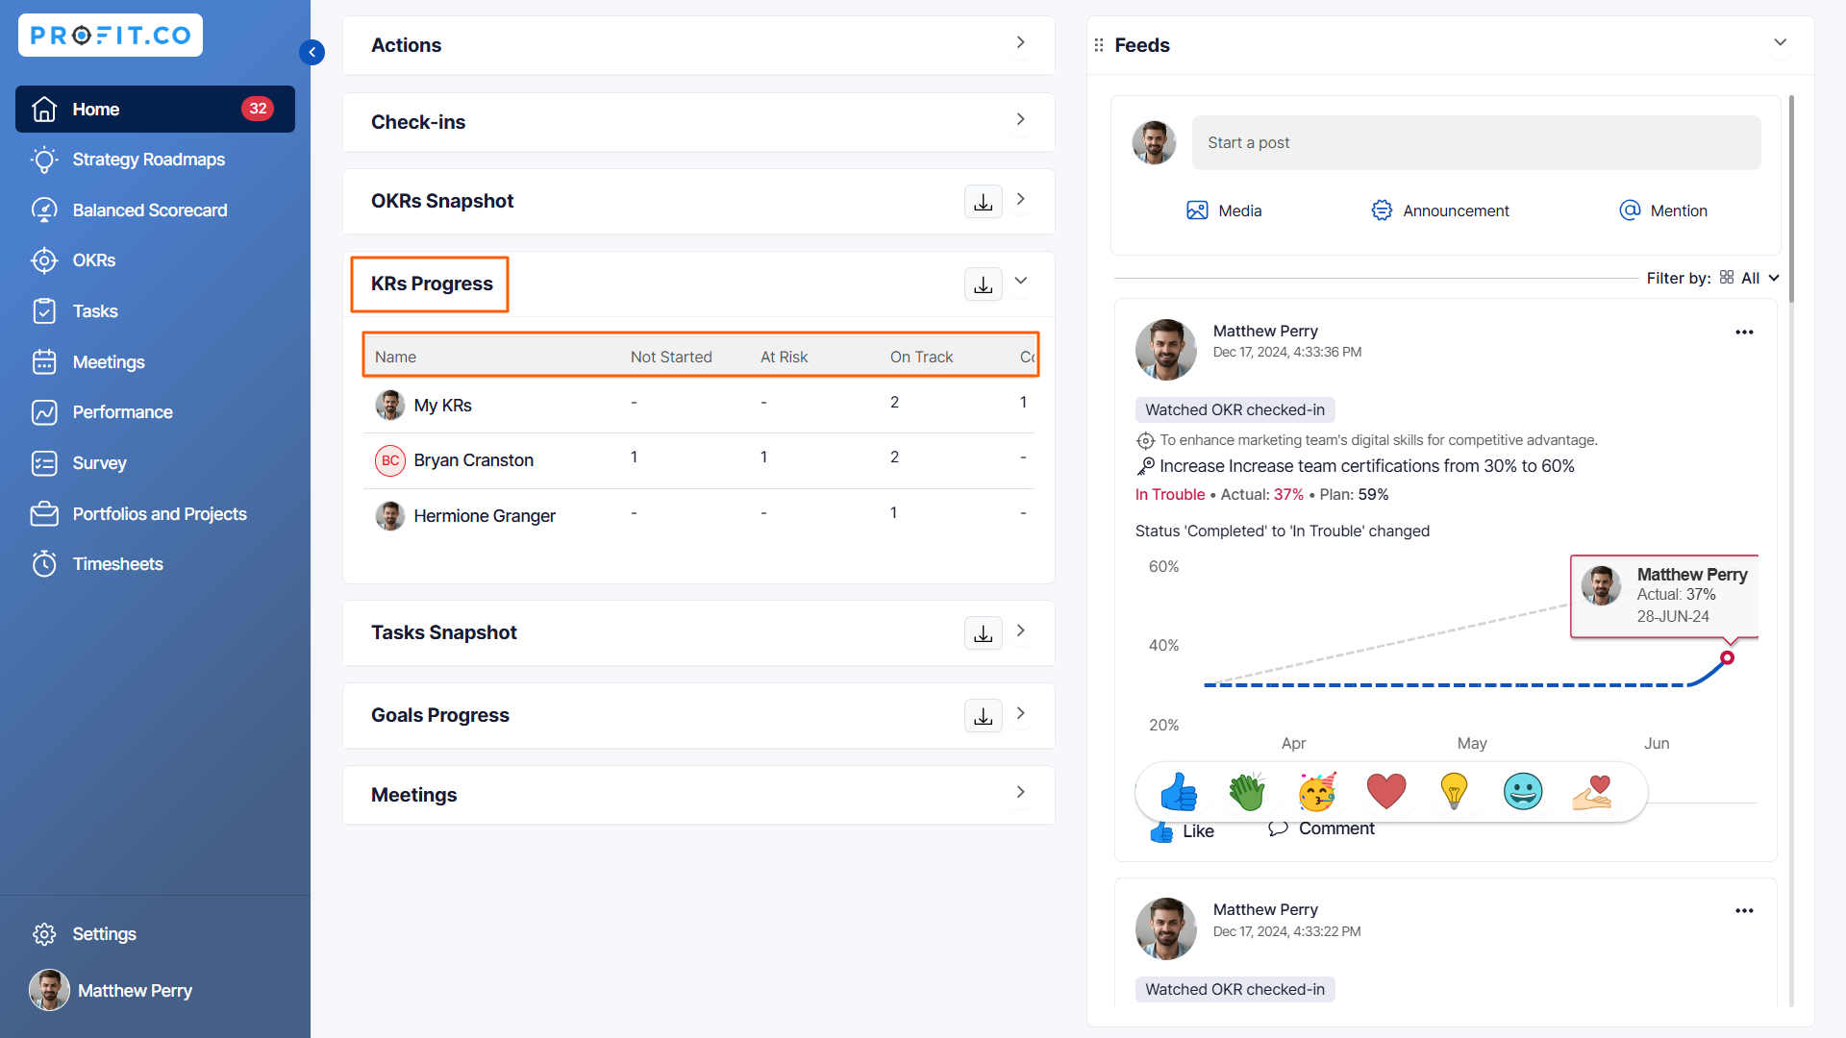React with the clapping hands emoji
Viewport: 1846px width, 1038px height.
coord(1247,792)
